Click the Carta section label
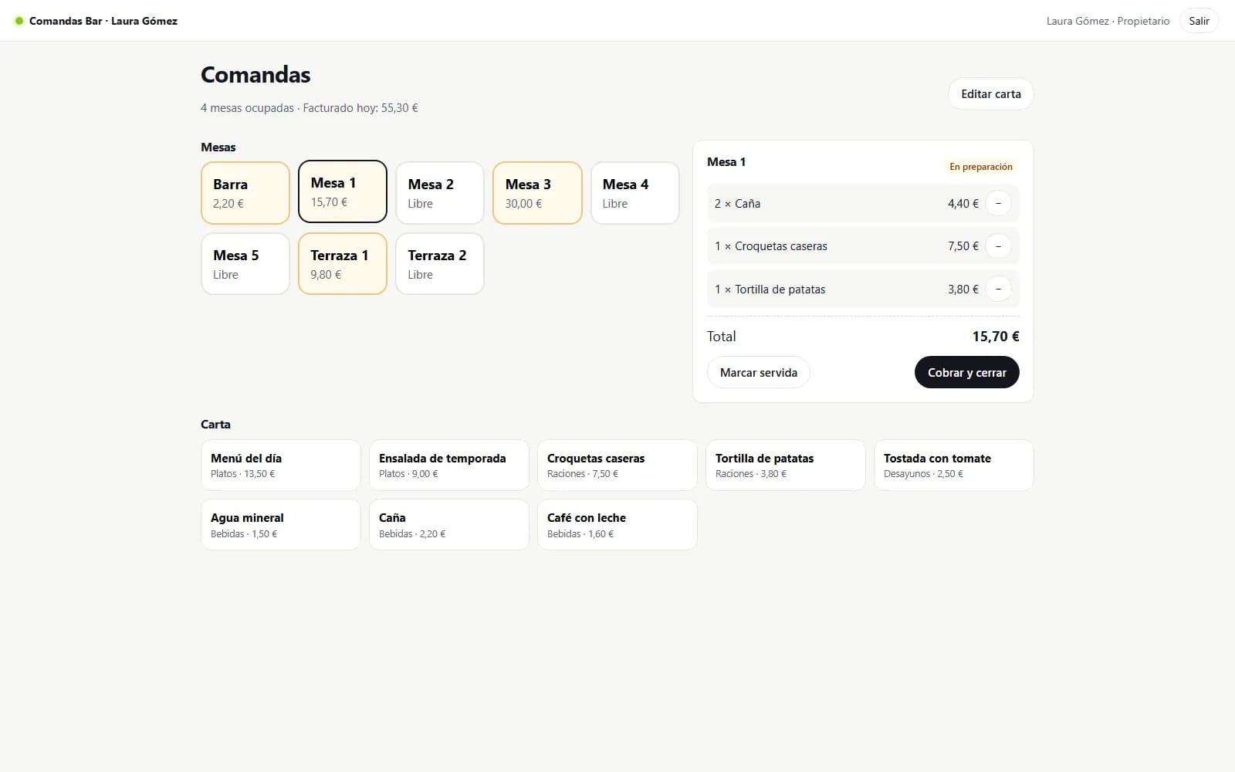The image size is (1235, 772). (x=215, y=425)
